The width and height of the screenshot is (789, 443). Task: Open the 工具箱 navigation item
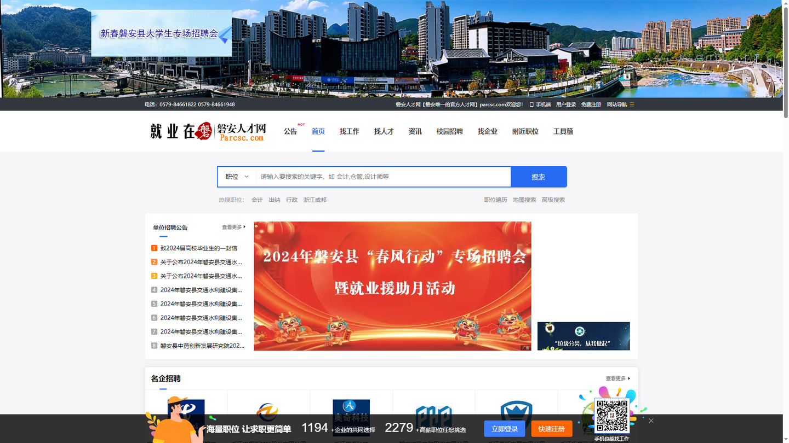pyautogui.click(x=563, y=131)
